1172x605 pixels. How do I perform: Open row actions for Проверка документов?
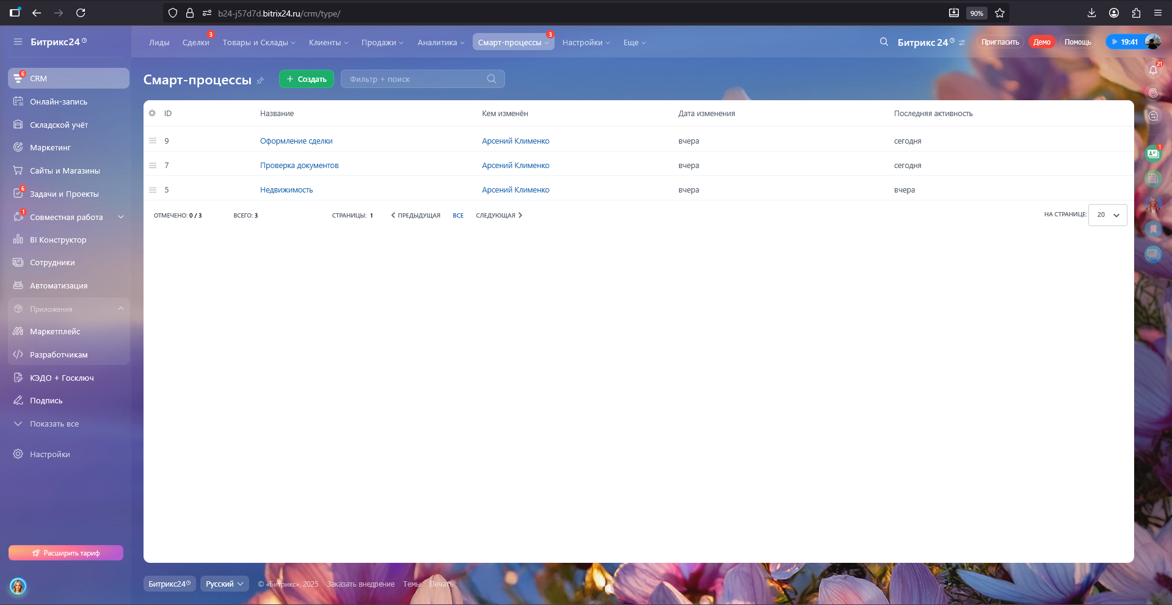point(153,165)
